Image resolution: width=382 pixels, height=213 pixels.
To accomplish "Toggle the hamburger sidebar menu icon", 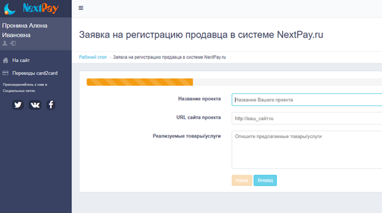I will tap(81, 8).
